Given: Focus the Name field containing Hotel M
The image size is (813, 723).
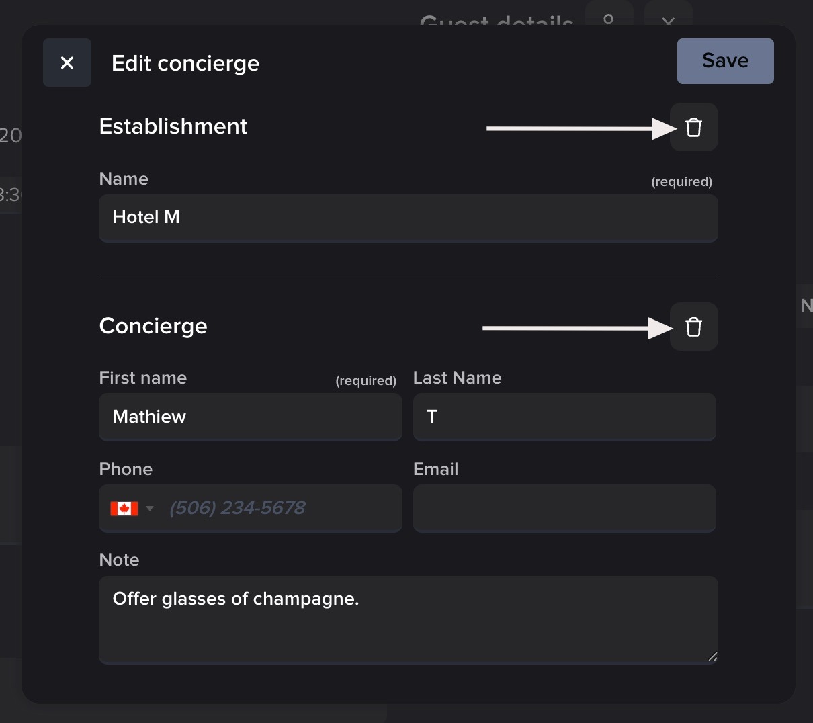Looking at the screenshot, I should (x=408, y=218).
